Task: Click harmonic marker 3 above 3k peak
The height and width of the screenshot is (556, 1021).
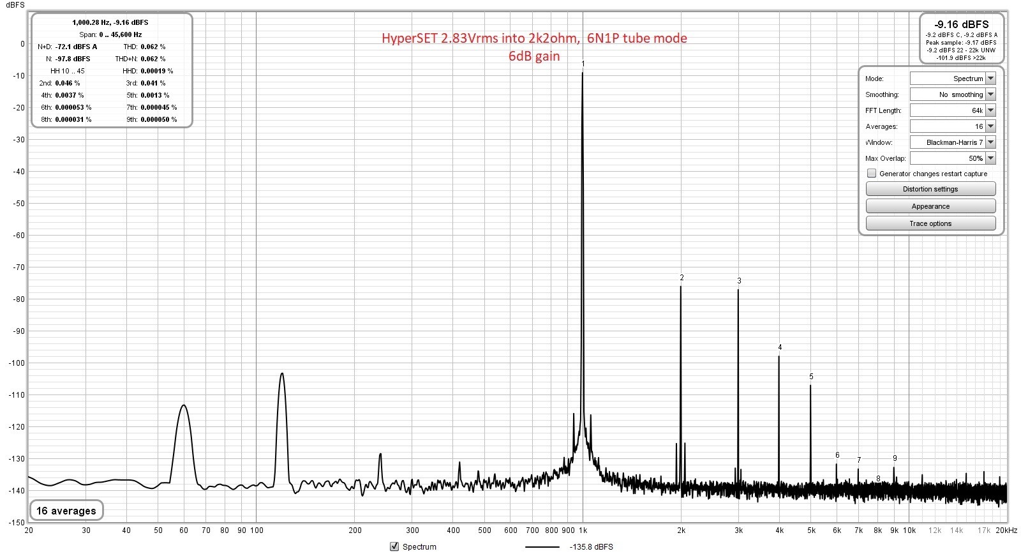Action: click(739, 281)
